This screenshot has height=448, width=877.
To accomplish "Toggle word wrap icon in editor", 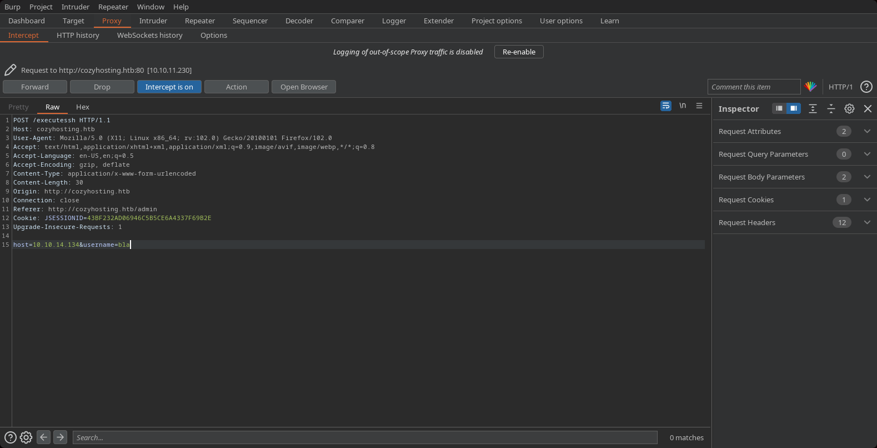I will click(666, 106).
